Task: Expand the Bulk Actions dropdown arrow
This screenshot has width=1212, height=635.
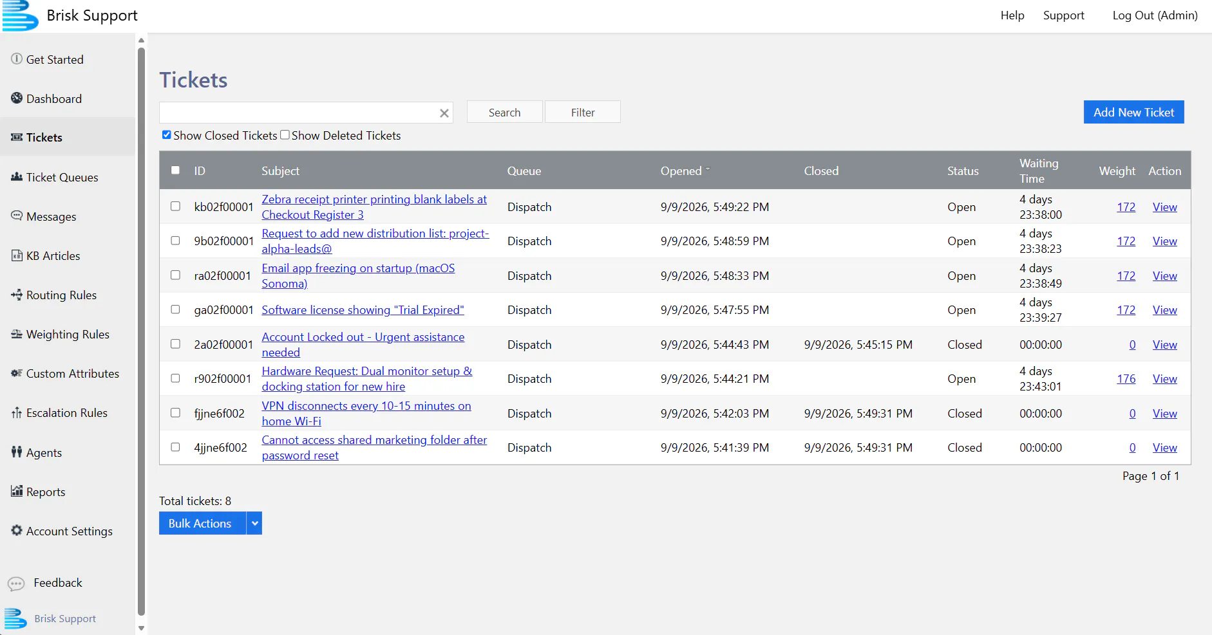Action: pos(255,524)
